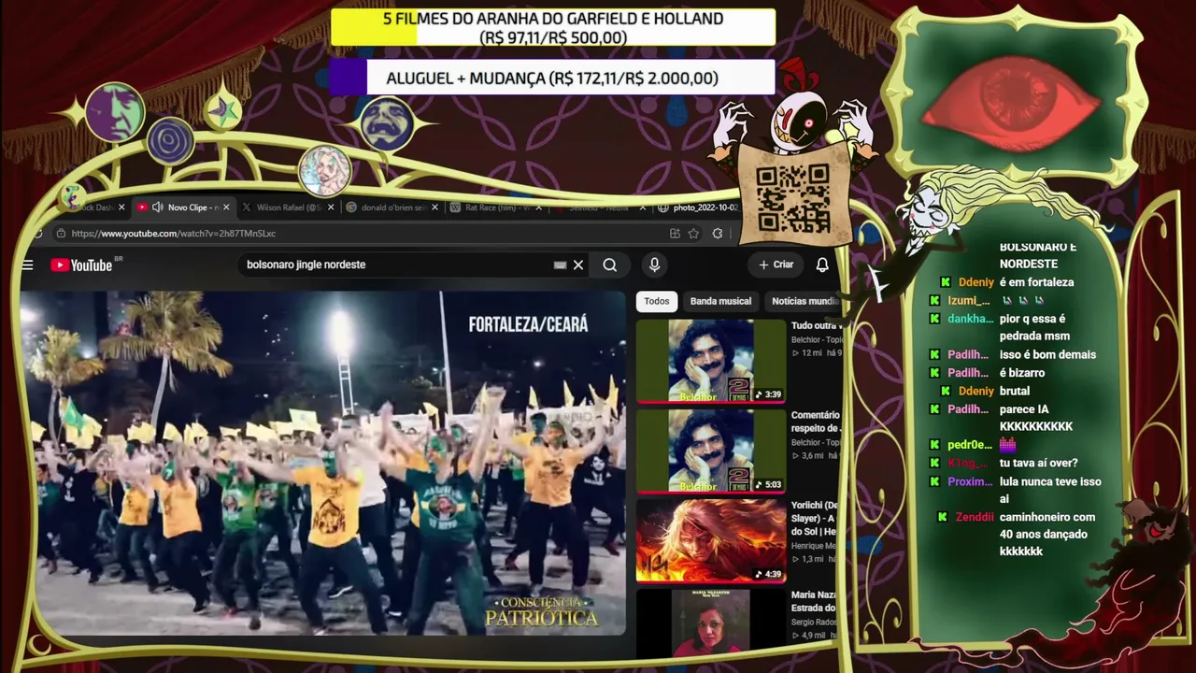Open the Belchior 5:03 video thumbnail
The image size is (1196, 673).
tap(711, 451)
